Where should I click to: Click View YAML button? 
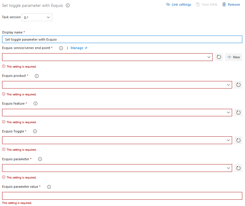[207, 4]
